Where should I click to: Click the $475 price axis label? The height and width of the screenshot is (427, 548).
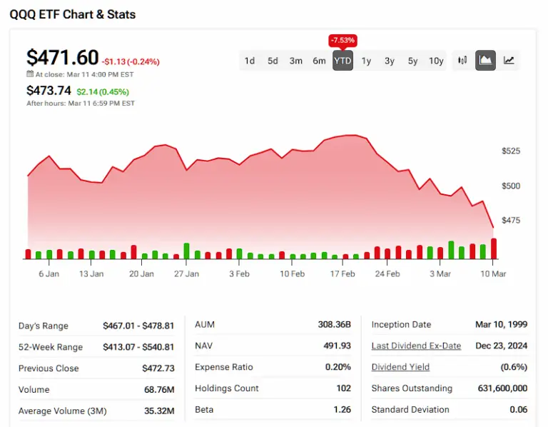point(511,221)
